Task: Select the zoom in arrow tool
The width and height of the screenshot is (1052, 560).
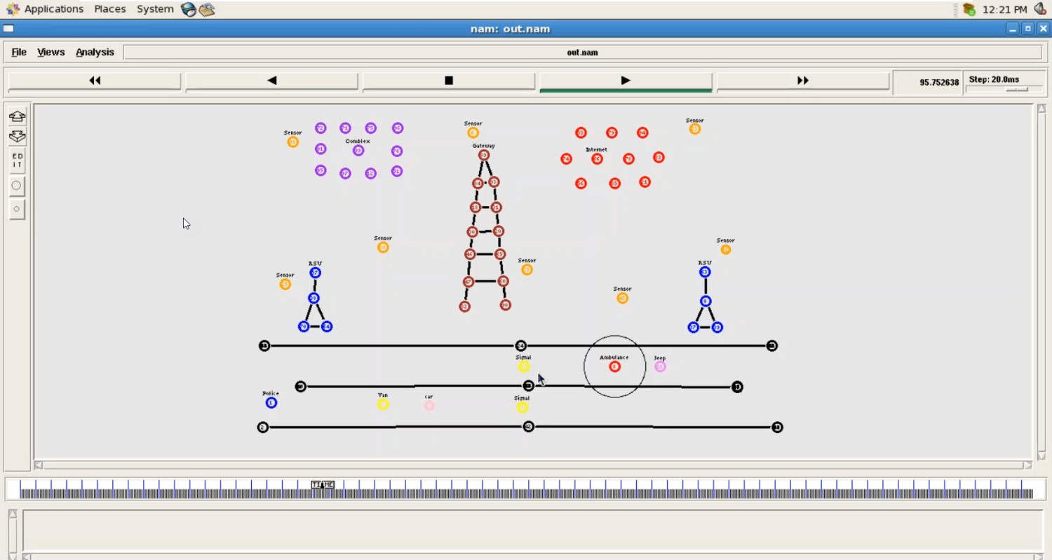Action: point(17,116)
